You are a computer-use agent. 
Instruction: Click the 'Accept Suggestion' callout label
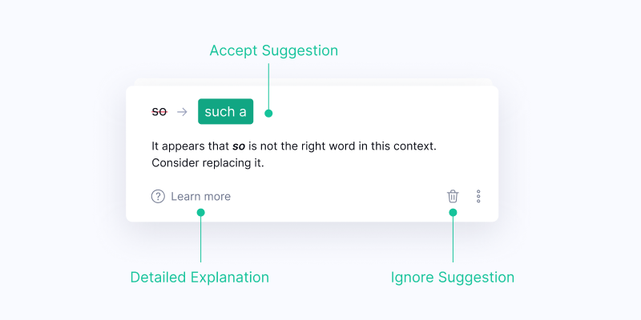(273, 50)
